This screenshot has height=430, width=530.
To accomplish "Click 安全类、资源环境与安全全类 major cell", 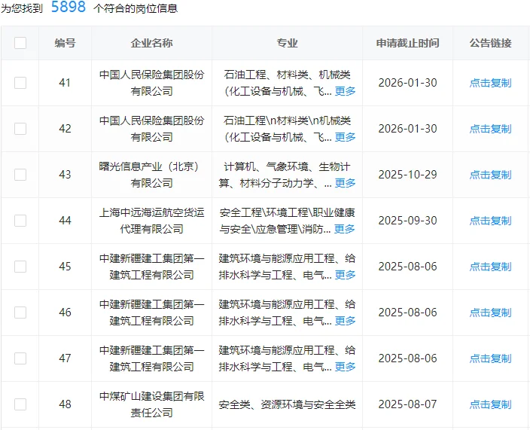I will [x=287, y=404].
